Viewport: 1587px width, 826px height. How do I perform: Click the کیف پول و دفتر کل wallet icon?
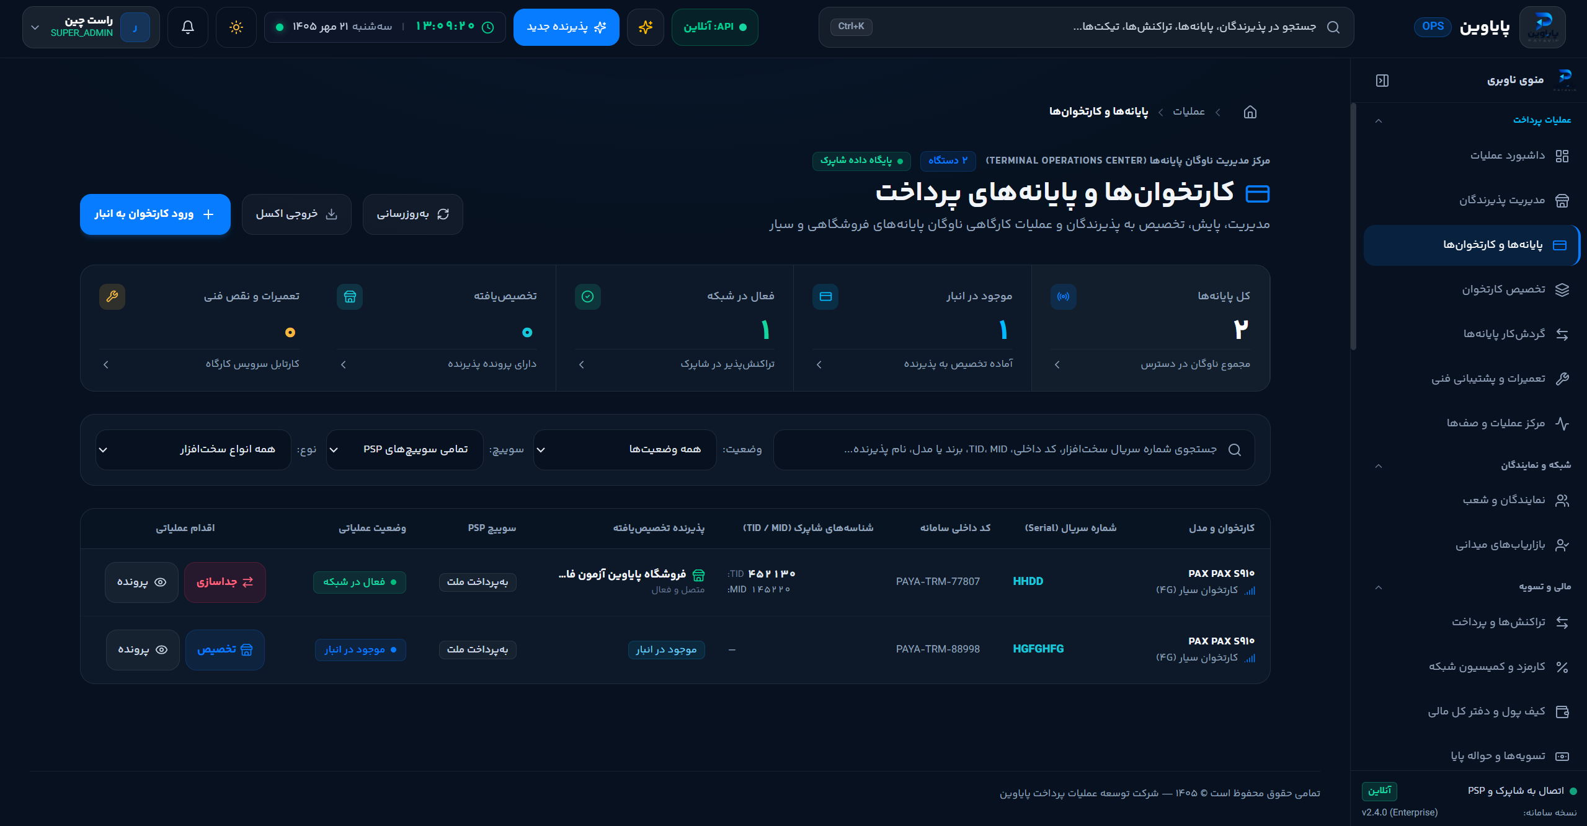(1562, 711)
